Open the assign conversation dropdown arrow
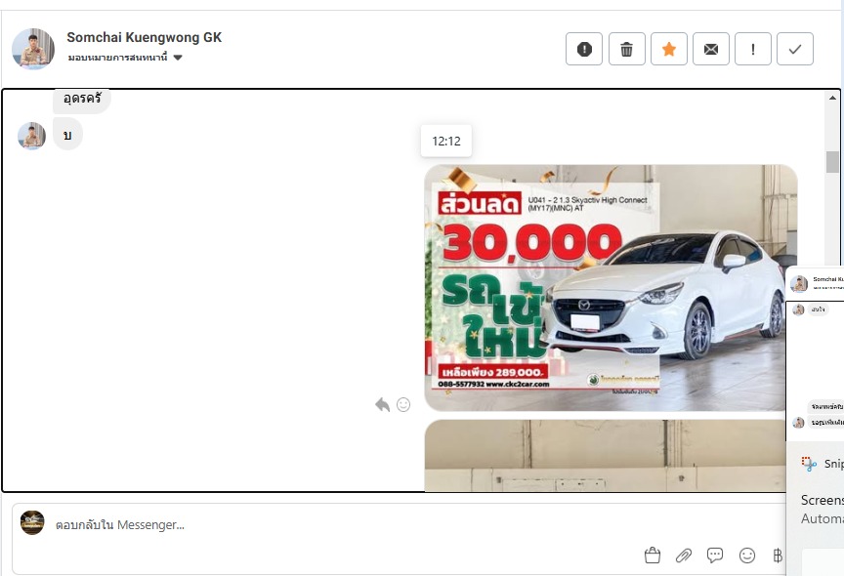Screen dimensions: 844x576 (x=178, y=58)
